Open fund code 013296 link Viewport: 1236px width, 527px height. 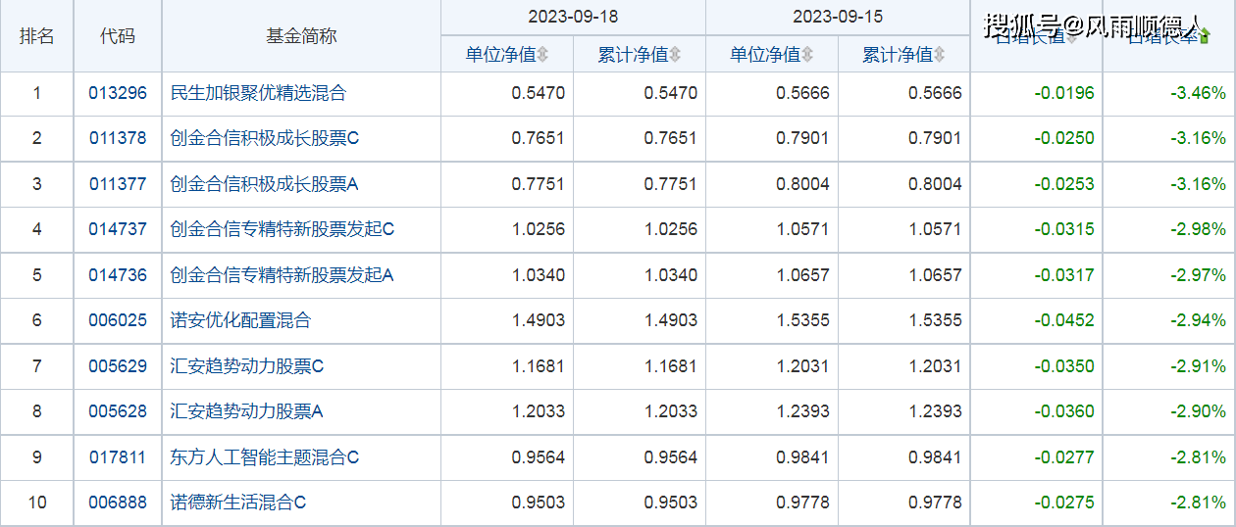pyautogui.click(x=118, y=94)
